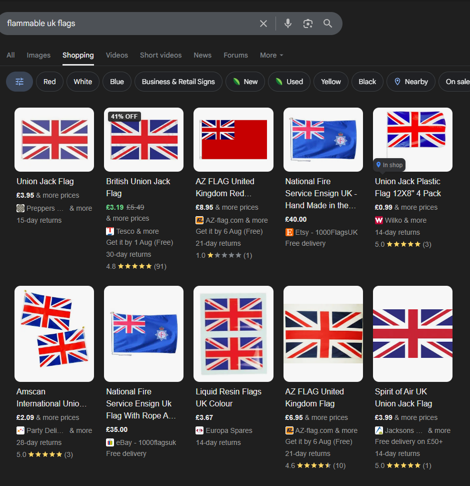
Task: Toggle the Yellow colour filter chip
Action: (330, 82)
